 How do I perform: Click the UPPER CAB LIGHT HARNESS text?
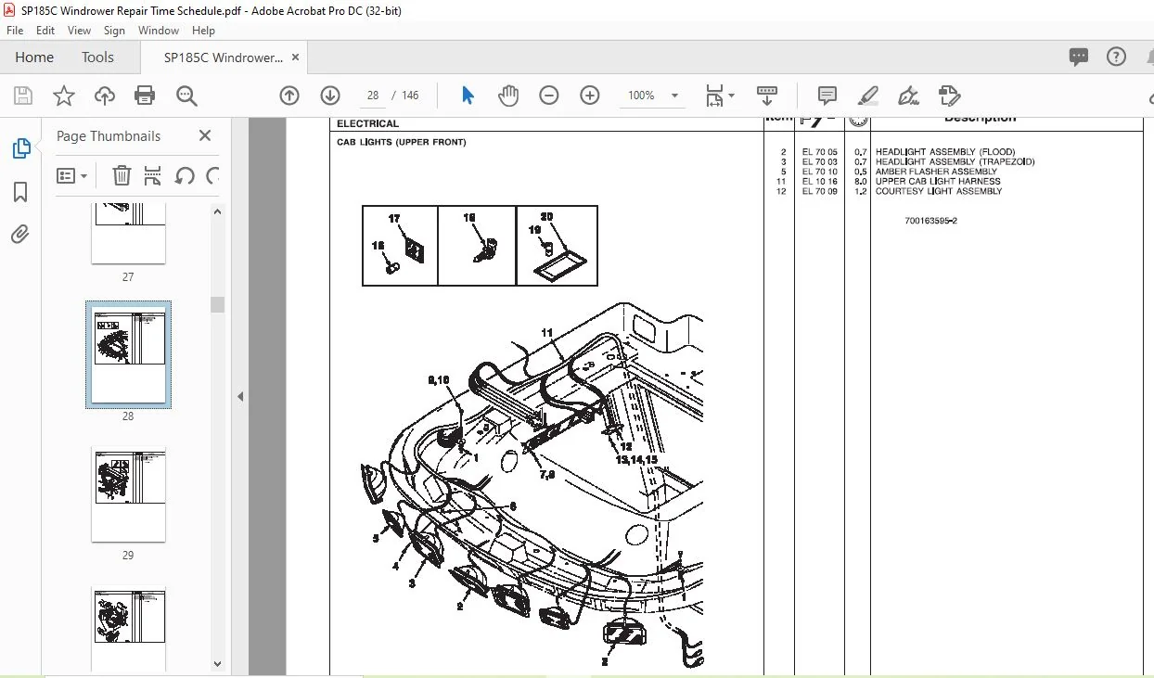pyautogui.click(x=938, y=182)
